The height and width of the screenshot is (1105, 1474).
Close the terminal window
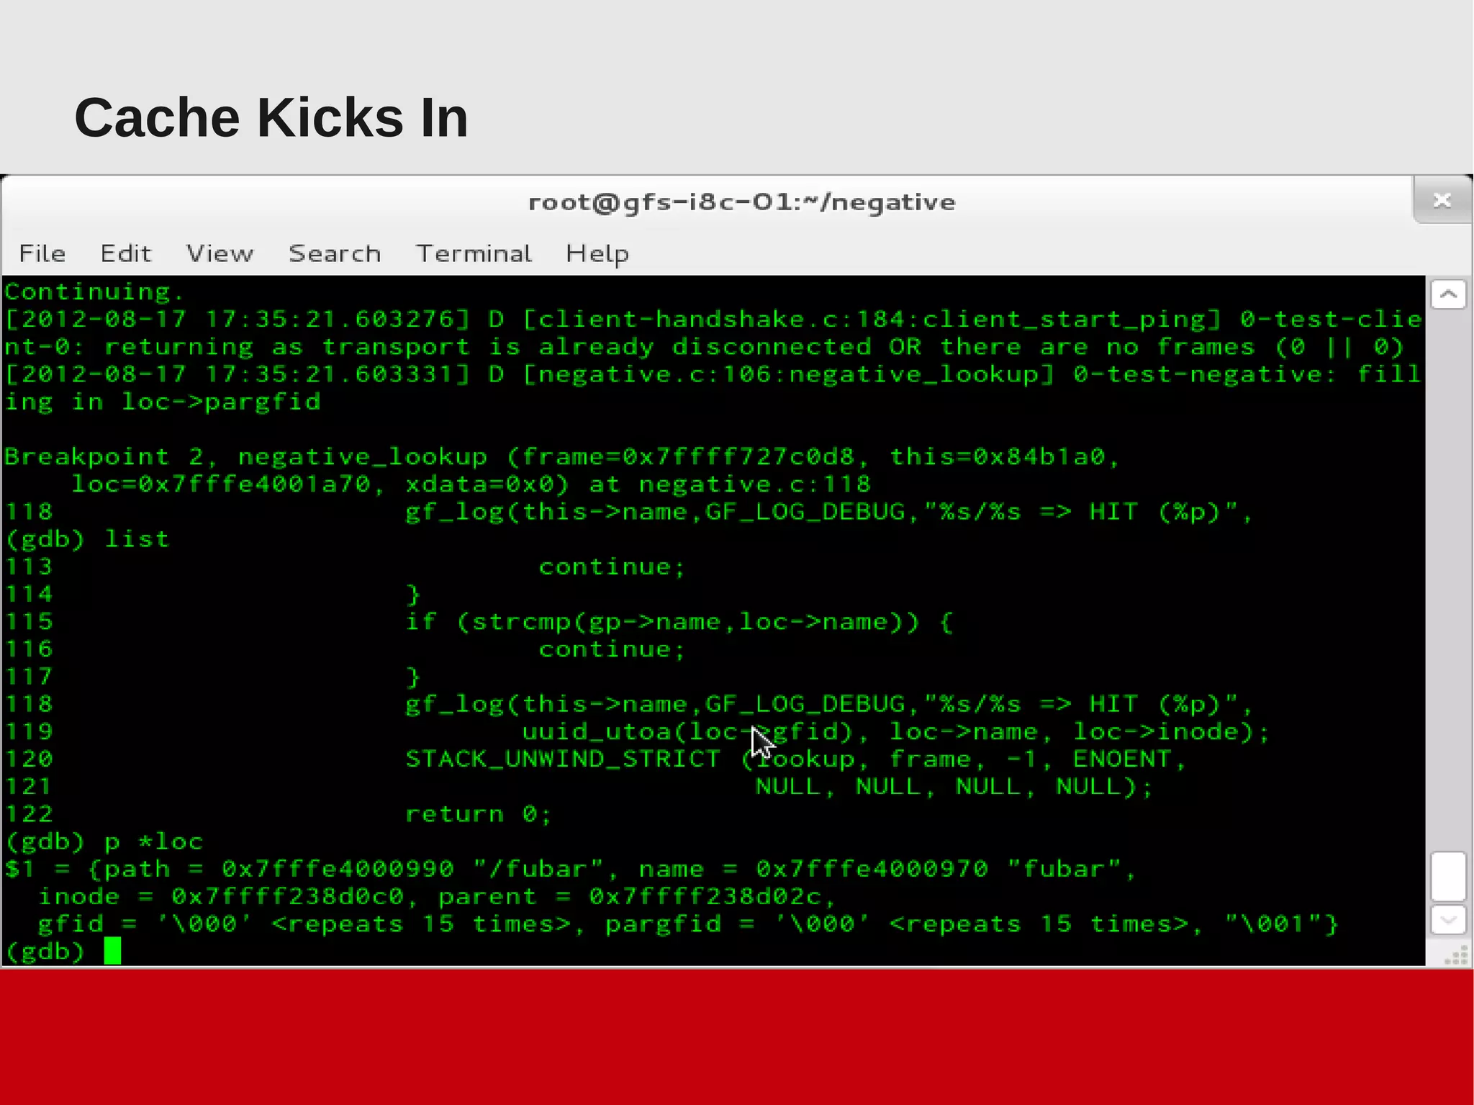coord(1442,200)
